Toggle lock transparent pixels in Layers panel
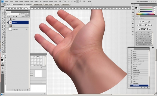This screenshot has height=96, width=157. 12,16
